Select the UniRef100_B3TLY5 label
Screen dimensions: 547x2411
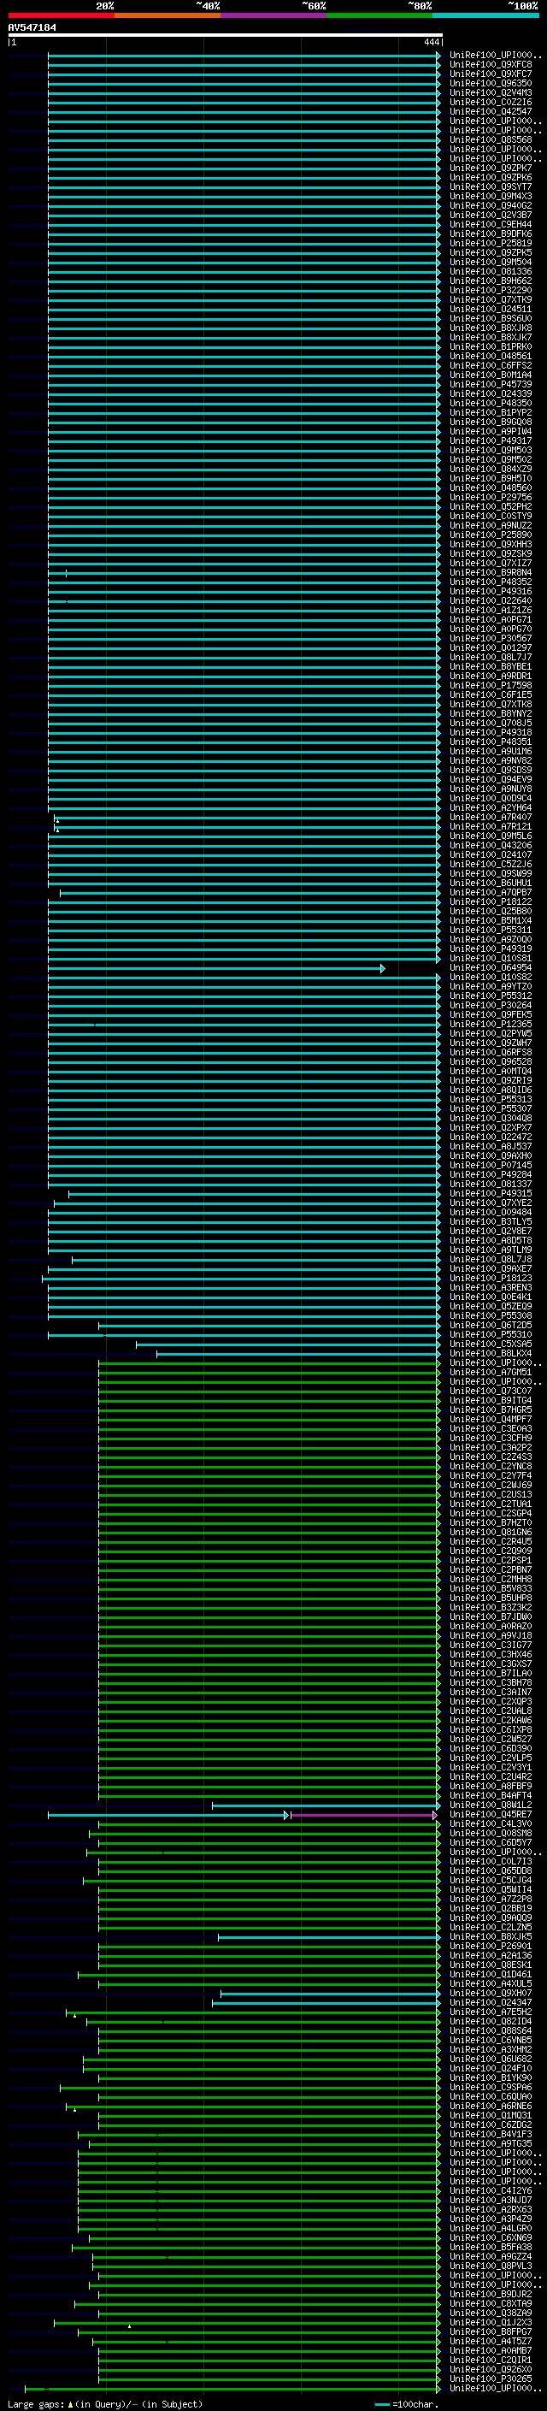(x=490, y=1221)
